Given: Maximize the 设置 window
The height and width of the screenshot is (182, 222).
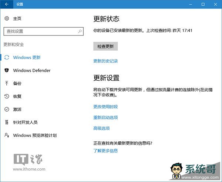Looking at the screenshot, I should coord(203,4).
